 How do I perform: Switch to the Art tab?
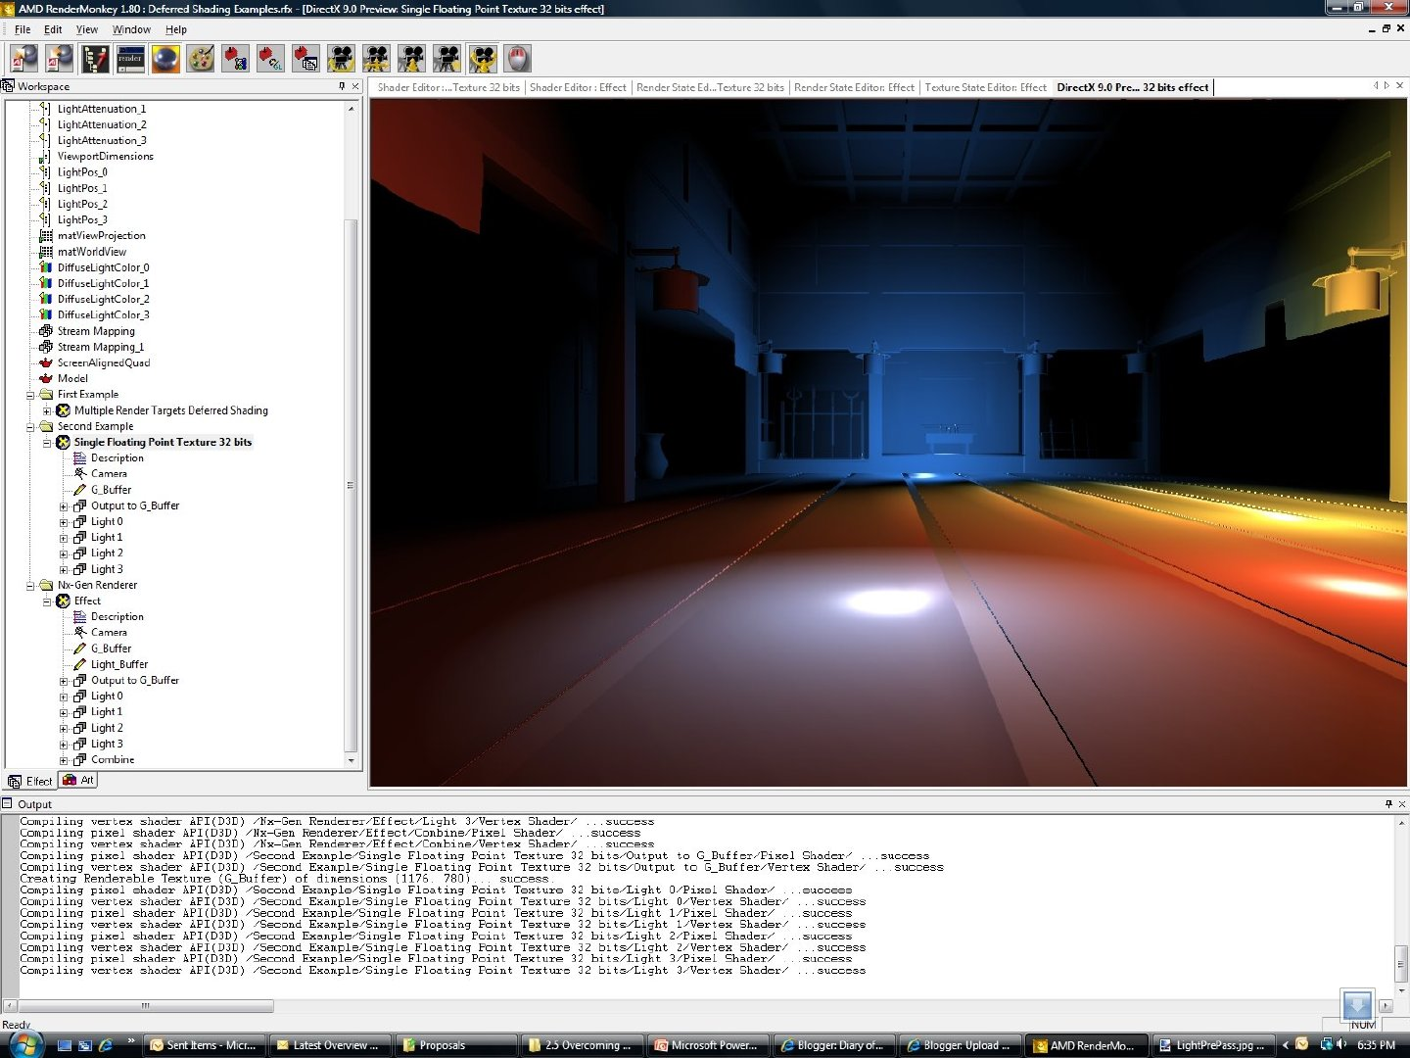[x=78, y=780]
